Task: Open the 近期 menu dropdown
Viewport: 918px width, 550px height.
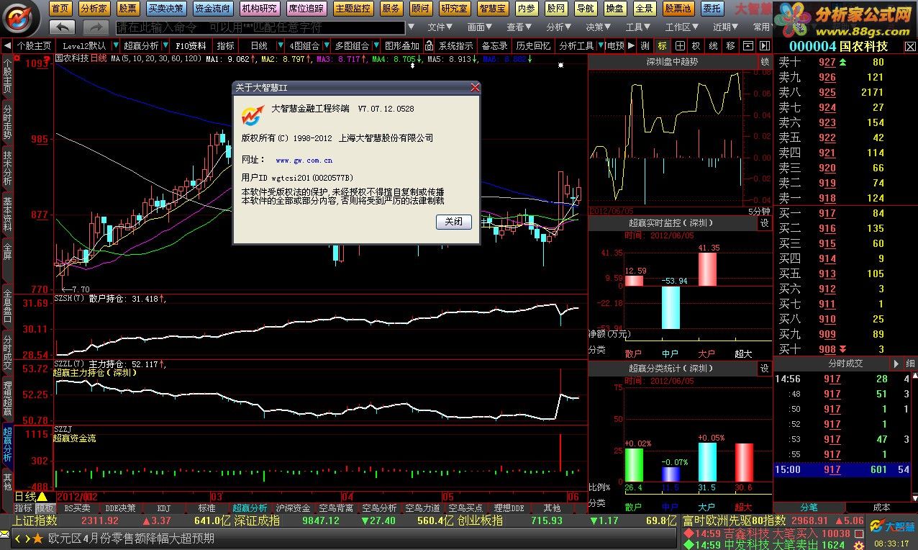Action: [x=726, y=27]
